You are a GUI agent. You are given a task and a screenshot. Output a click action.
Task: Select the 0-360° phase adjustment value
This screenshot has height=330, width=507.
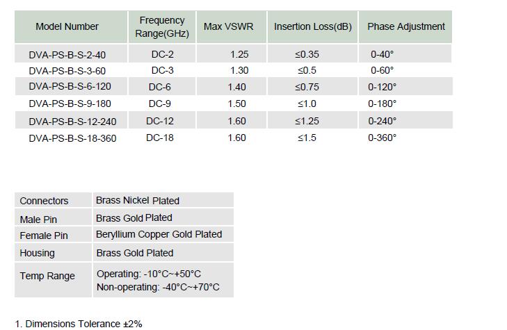(383, 138)
